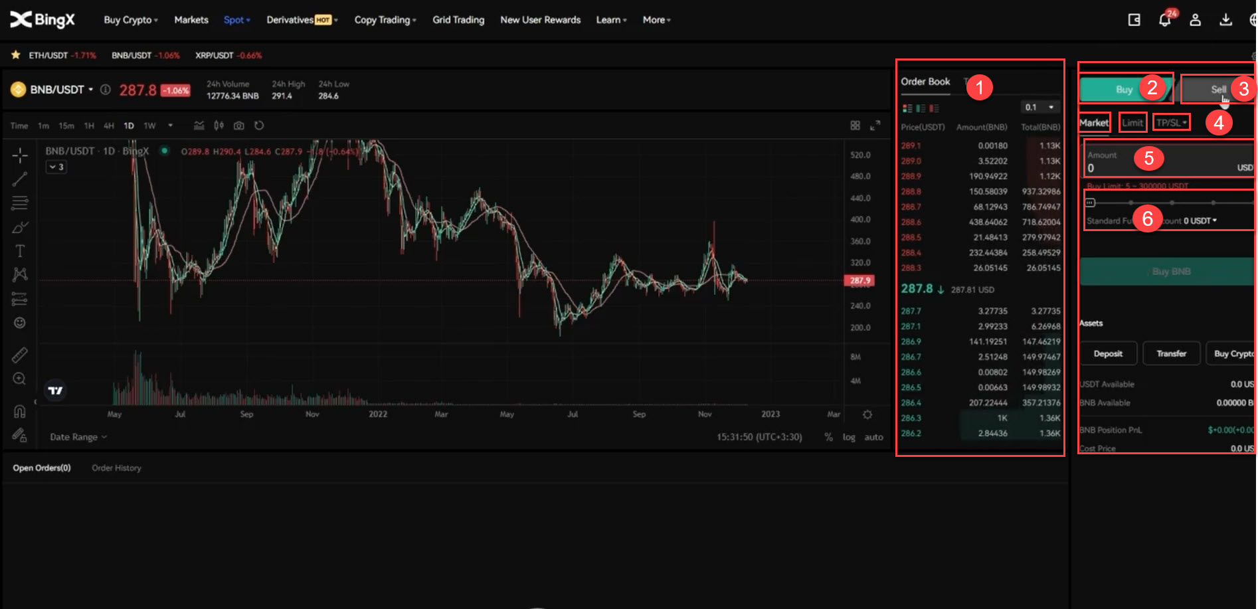Screen dimensions: 1258x609
Task: Show both bids and asks view
Action: tap(907, 108)
